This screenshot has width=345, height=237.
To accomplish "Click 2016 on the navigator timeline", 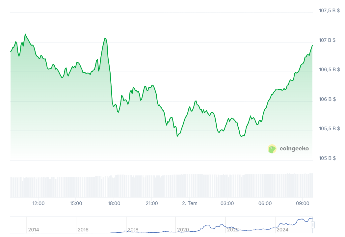I will (x=83, y=230).
